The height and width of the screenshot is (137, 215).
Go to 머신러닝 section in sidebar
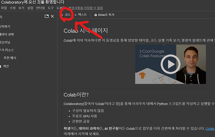[5, 42]
